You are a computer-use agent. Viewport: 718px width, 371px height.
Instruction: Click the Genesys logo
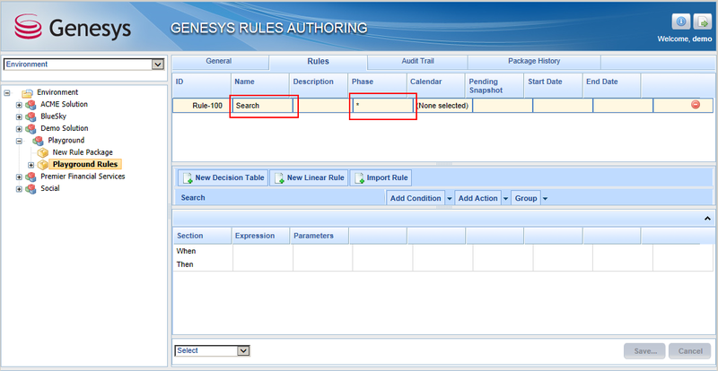pyautogui.click(x=73, y=27)
